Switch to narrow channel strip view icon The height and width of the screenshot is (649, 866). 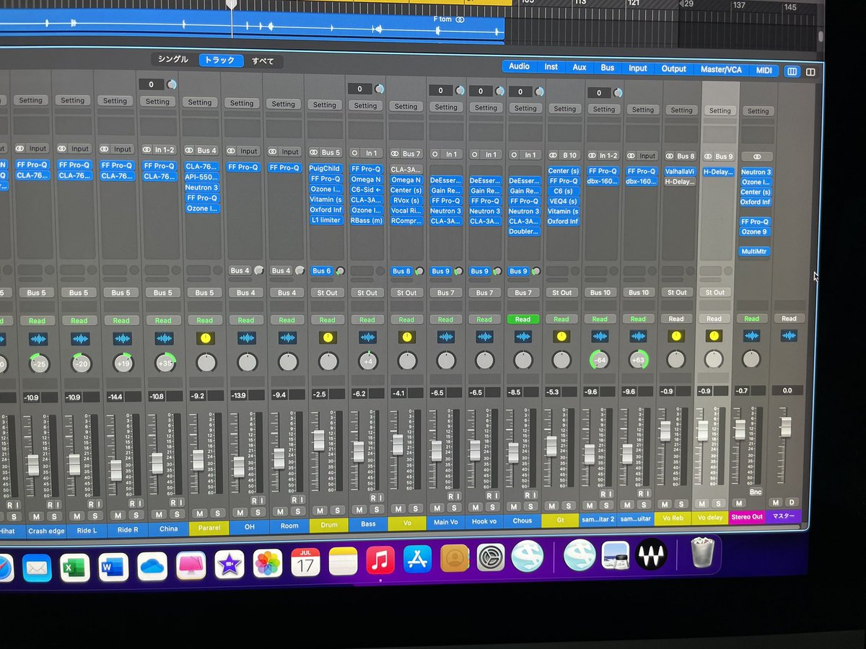coord(792,71)
